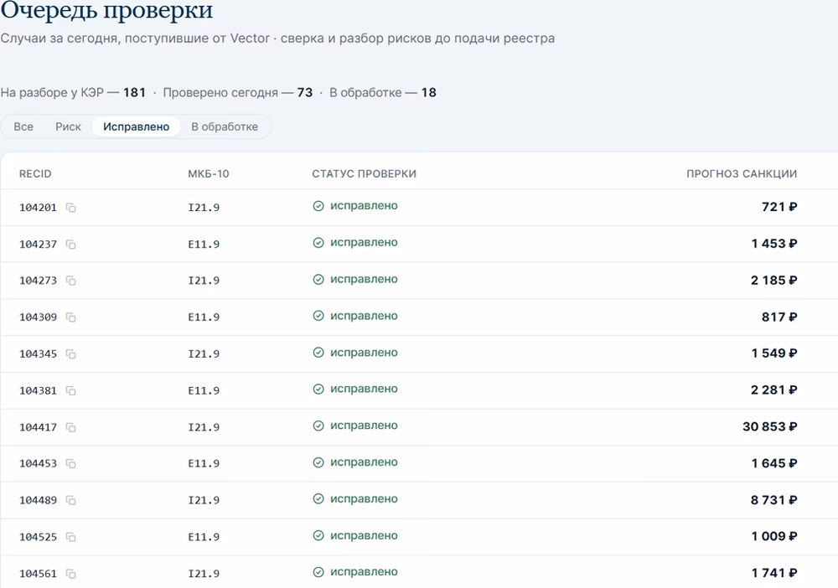The width and height of the screenshot is (838, 588).
Task: Select RECID value 104417
Action: click(38, 427)
